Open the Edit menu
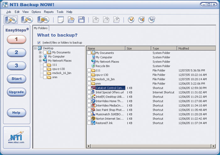The image size is (220, 155). point(17,12)
